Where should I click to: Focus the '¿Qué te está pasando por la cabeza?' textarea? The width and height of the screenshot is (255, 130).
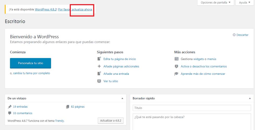click(x=192, y=122)
